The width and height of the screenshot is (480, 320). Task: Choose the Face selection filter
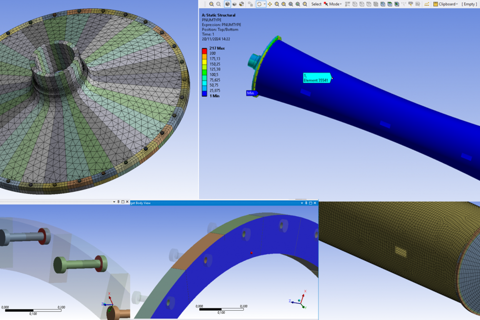pyautogui.click(x=368, y=4)
